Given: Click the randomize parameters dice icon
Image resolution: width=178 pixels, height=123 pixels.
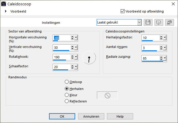Looking at the screenshot, I should click(x=159, y=22).
